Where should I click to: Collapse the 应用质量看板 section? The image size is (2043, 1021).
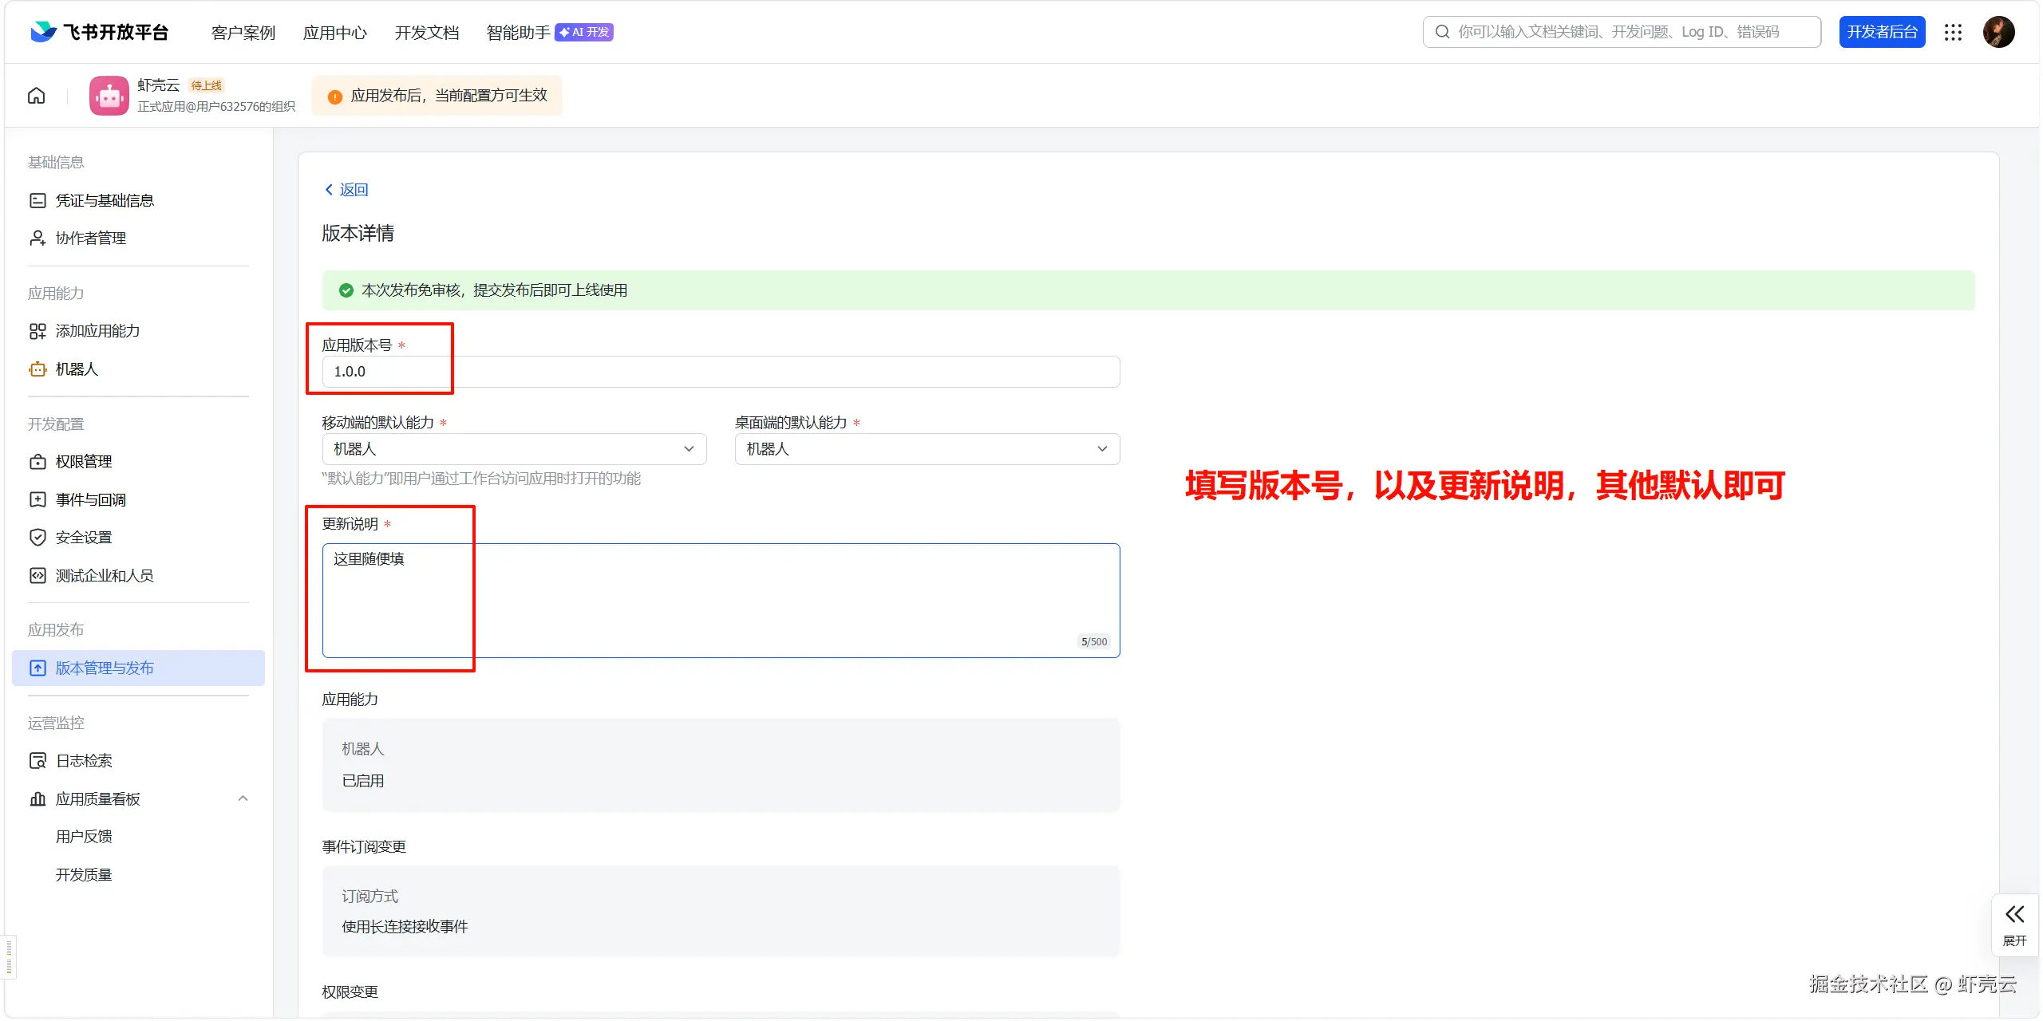(243, 798)
